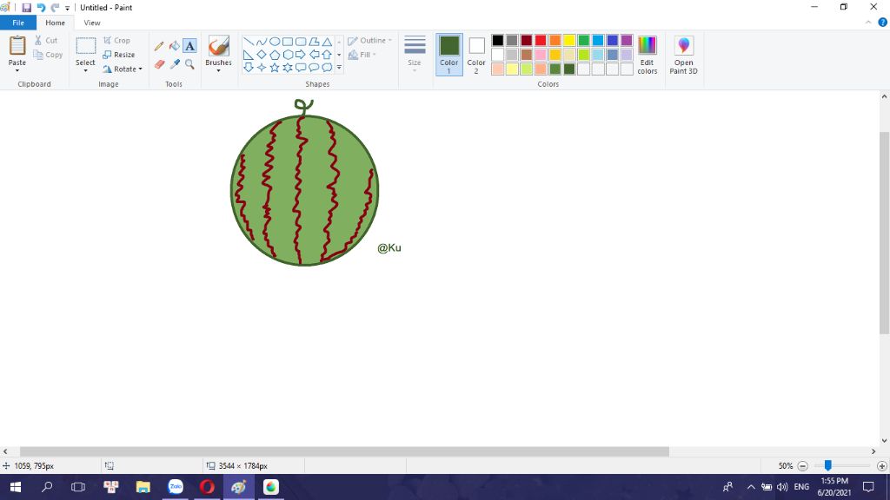Pick the purple color swatch

pos(627,40)
